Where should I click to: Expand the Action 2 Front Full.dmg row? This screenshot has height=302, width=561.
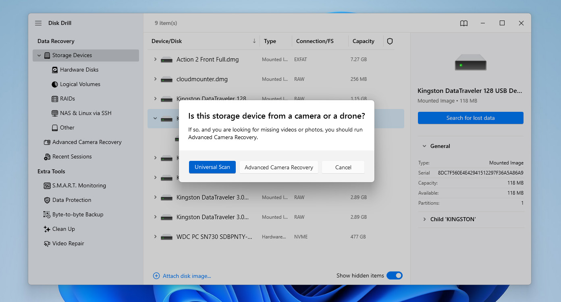tap(155, 60)
